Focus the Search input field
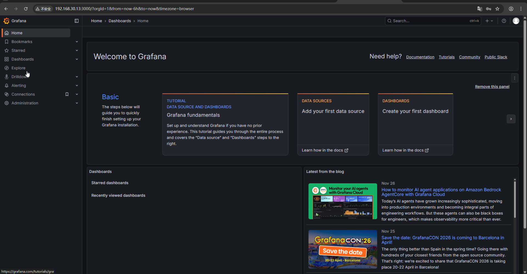The width and height of the screenshot is (527, 274). [x=433, y=21]
